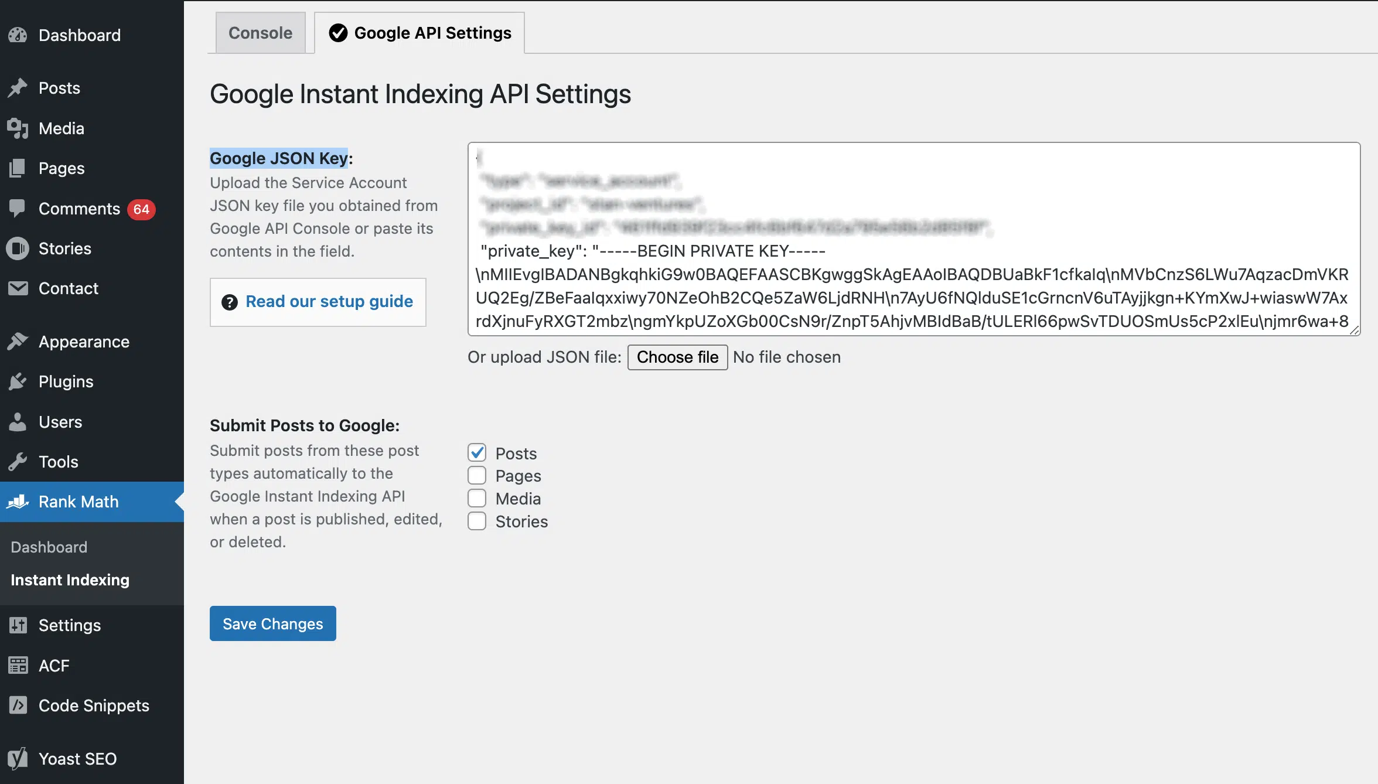The height and width of the screenshot is (784, 1378).
Task: Click the Code Snippets icon
Action: (18, 705)
